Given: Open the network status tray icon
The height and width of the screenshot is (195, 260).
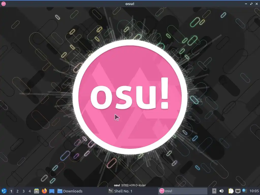Looking at the screenshot, I should click(238, 191).
